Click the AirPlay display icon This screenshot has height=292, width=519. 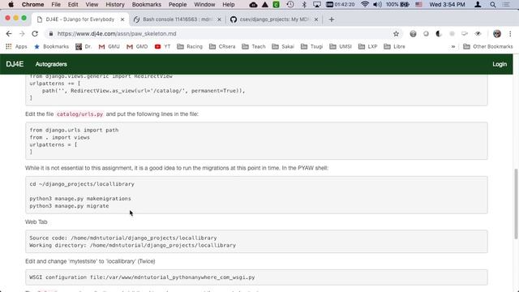317,5
